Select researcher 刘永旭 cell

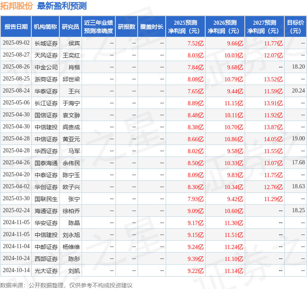pyautogui.click(x=71, y=235)
